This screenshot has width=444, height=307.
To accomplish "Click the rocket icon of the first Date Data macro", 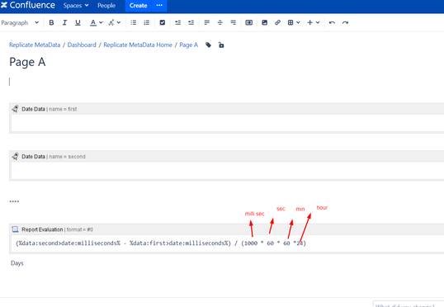I will pos(16,109).
